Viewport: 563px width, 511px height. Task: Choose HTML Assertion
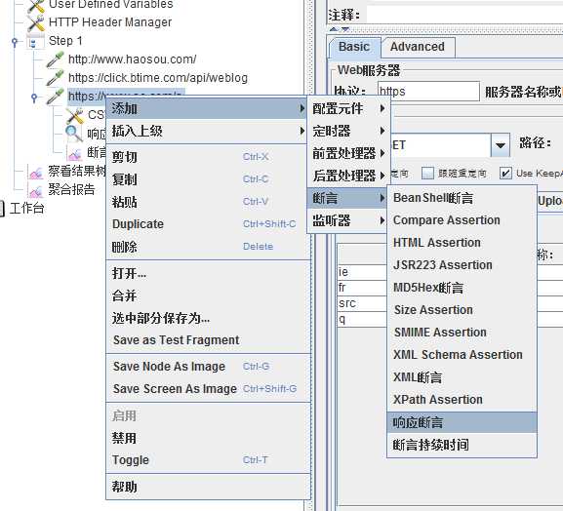tap(462, 243)
